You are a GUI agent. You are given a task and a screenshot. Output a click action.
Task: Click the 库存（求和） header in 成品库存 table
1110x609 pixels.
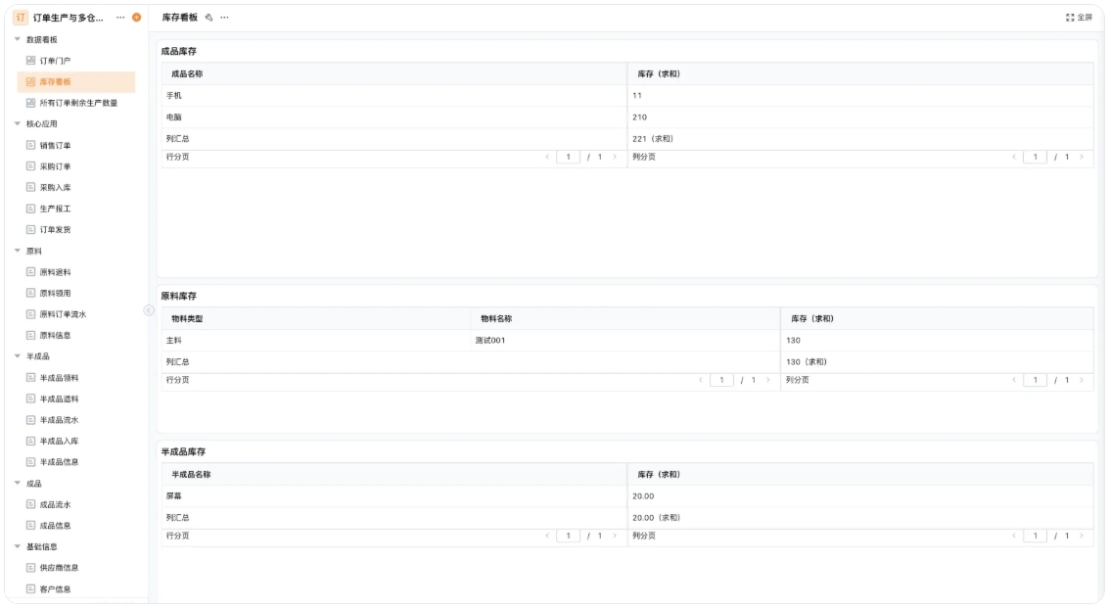coord(659,74)
